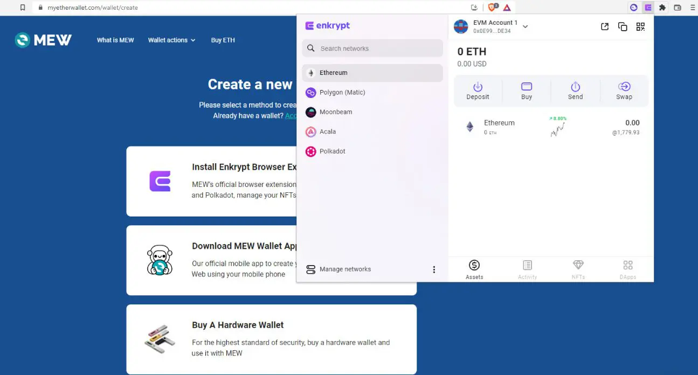The width and height of the screenshot is (698, 375).
Task: Click the browser address bar
Action: coord(248,8)
